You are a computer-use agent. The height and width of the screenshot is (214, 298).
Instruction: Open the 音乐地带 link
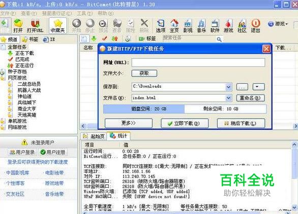[x=54, y=194]
